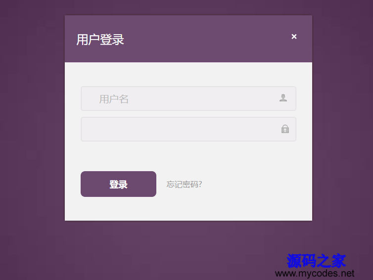Click the padlock icon in password field
373x280 pixels.
point(285,129)
